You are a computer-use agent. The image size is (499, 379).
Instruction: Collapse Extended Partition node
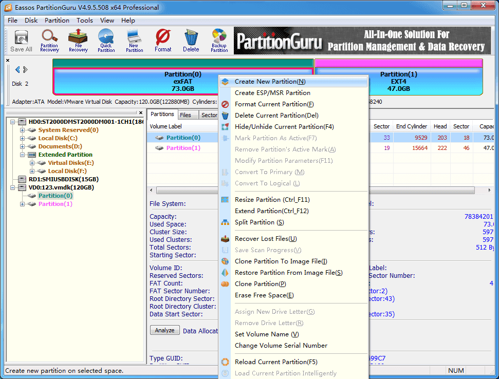click(x=22, y=155)
